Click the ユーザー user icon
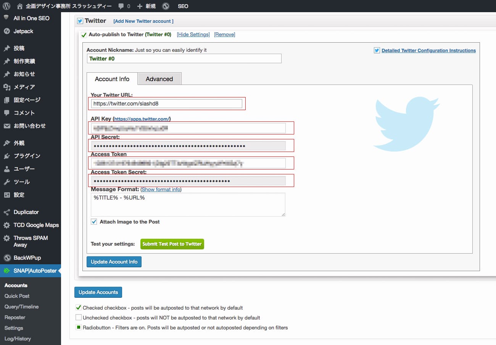 tap(6, 169)
